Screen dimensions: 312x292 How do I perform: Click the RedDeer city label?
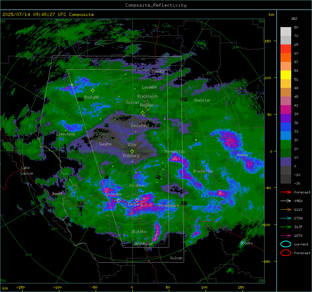(147, 105)
